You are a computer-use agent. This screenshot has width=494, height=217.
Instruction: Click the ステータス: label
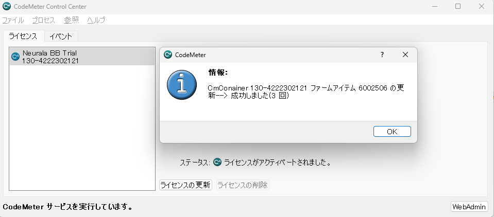point(195,162)
